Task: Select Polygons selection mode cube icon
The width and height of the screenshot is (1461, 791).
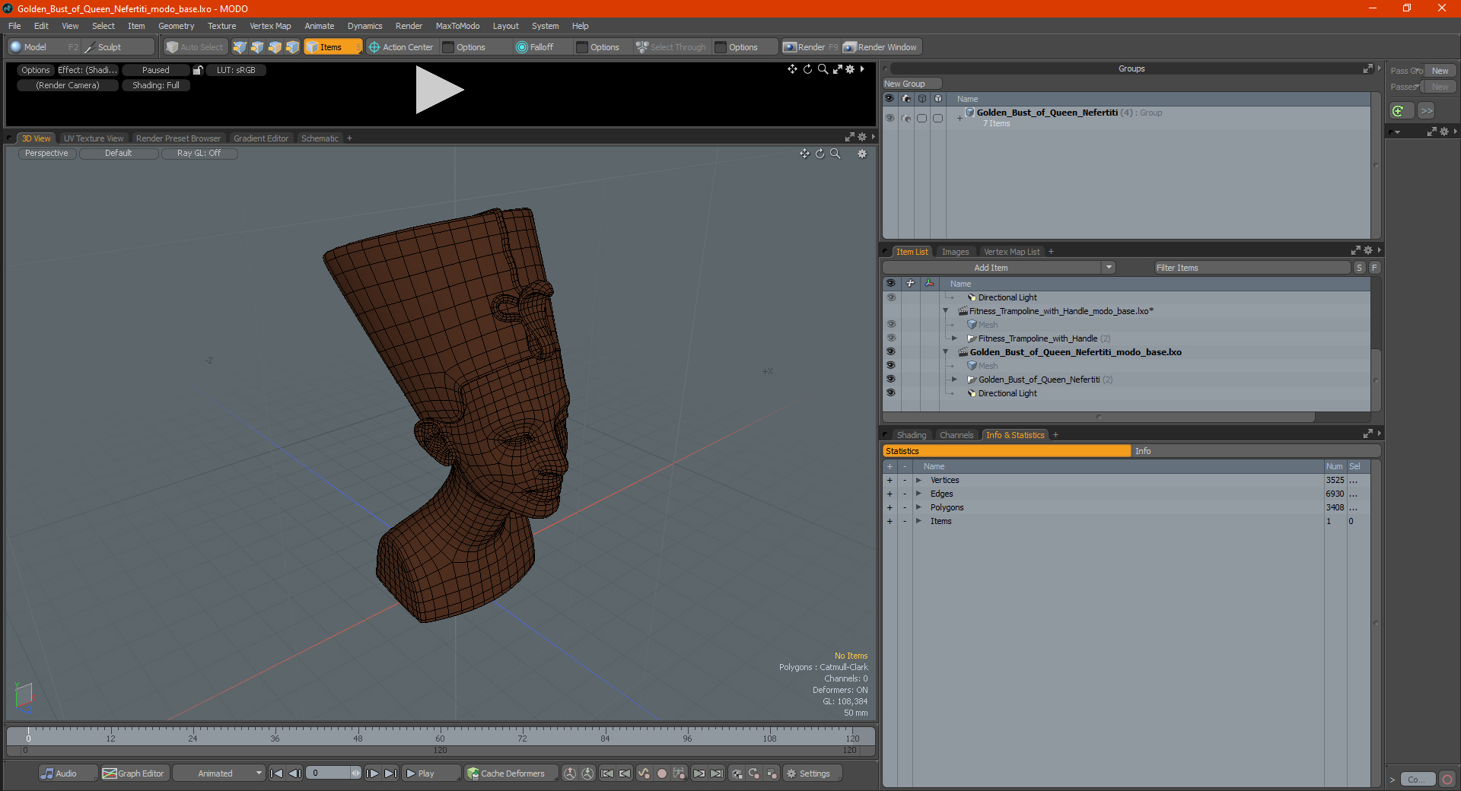Action: point(275,47)
